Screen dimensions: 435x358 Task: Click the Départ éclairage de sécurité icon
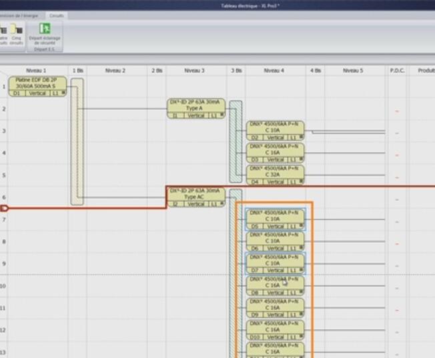(45, 30)
